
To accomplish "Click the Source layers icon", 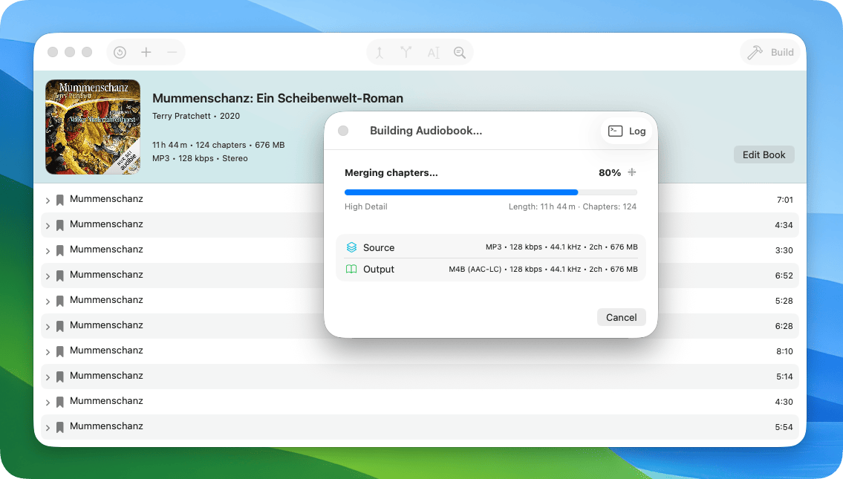I will 351,247.
